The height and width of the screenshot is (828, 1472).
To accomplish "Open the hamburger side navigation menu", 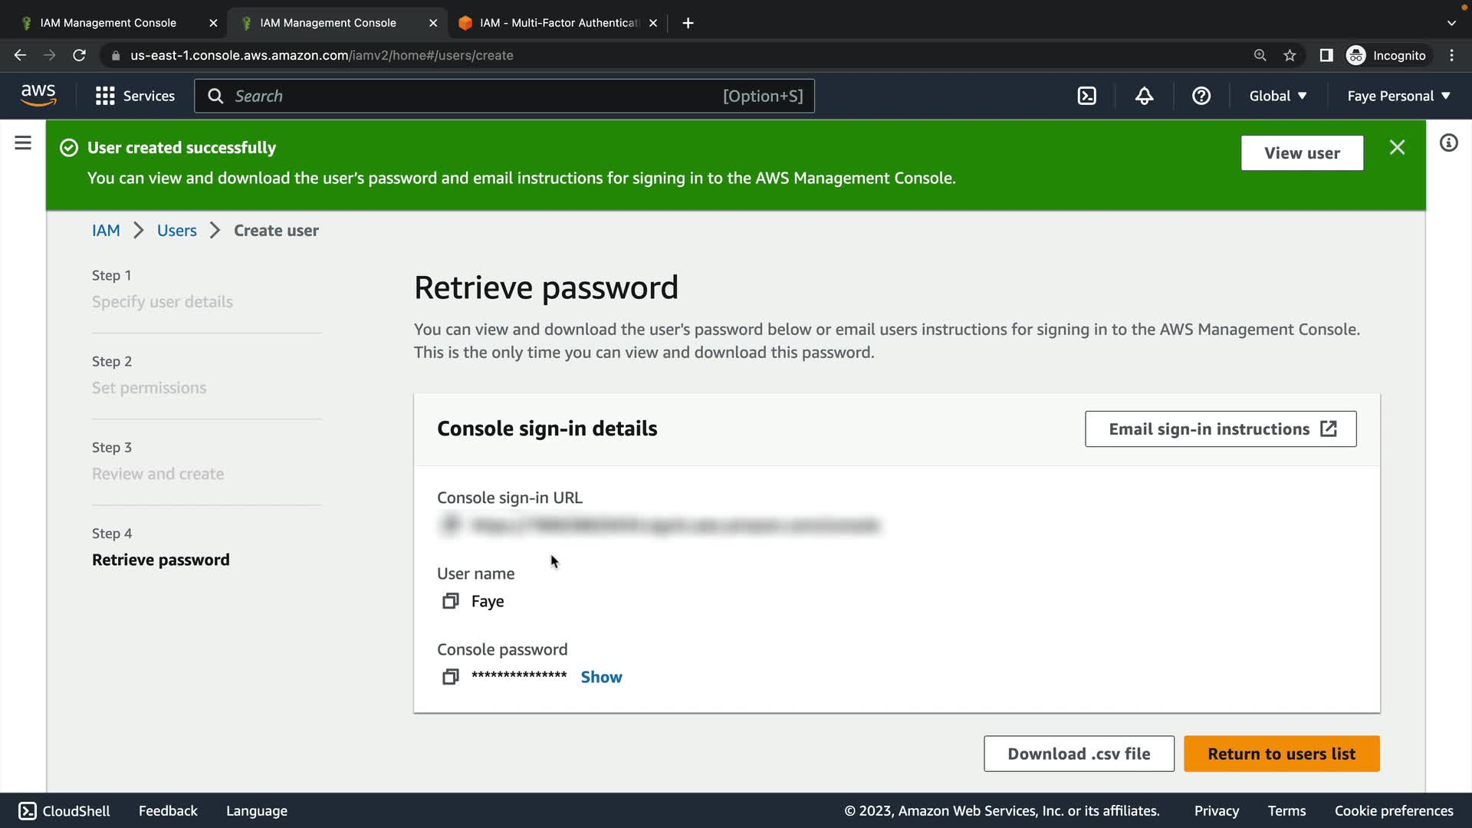I will [x=23, y=143].
